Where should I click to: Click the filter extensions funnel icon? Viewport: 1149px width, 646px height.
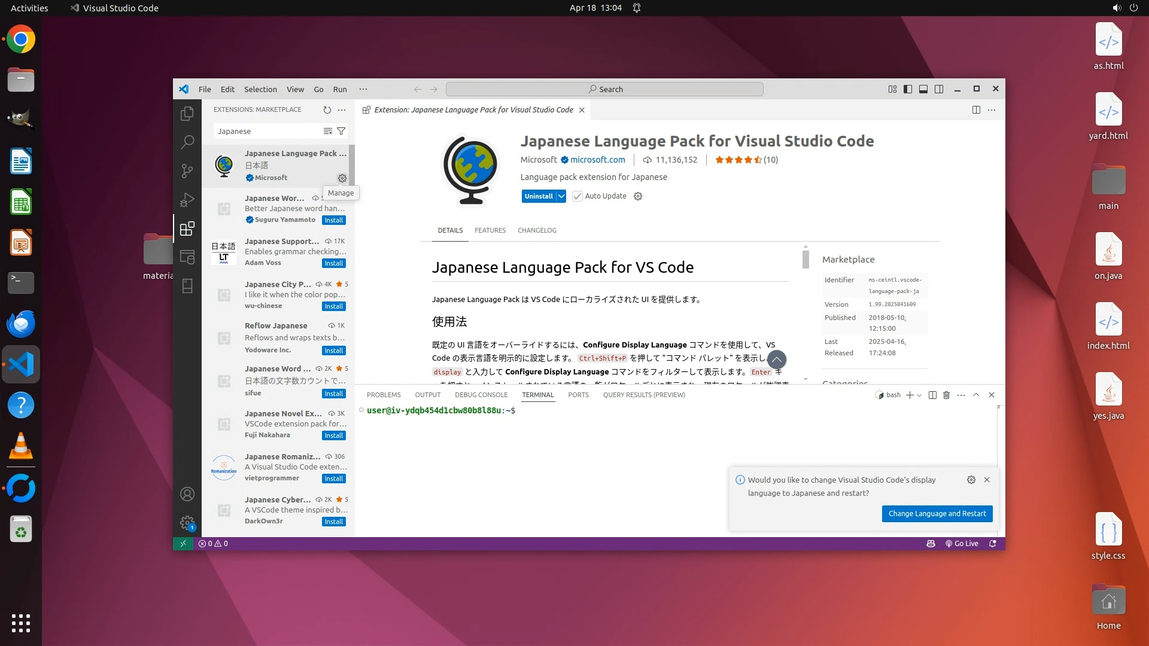point(341,131)
